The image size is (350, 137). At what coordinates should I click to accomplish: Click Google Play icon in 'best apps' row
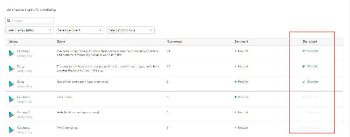click(12, 84)
